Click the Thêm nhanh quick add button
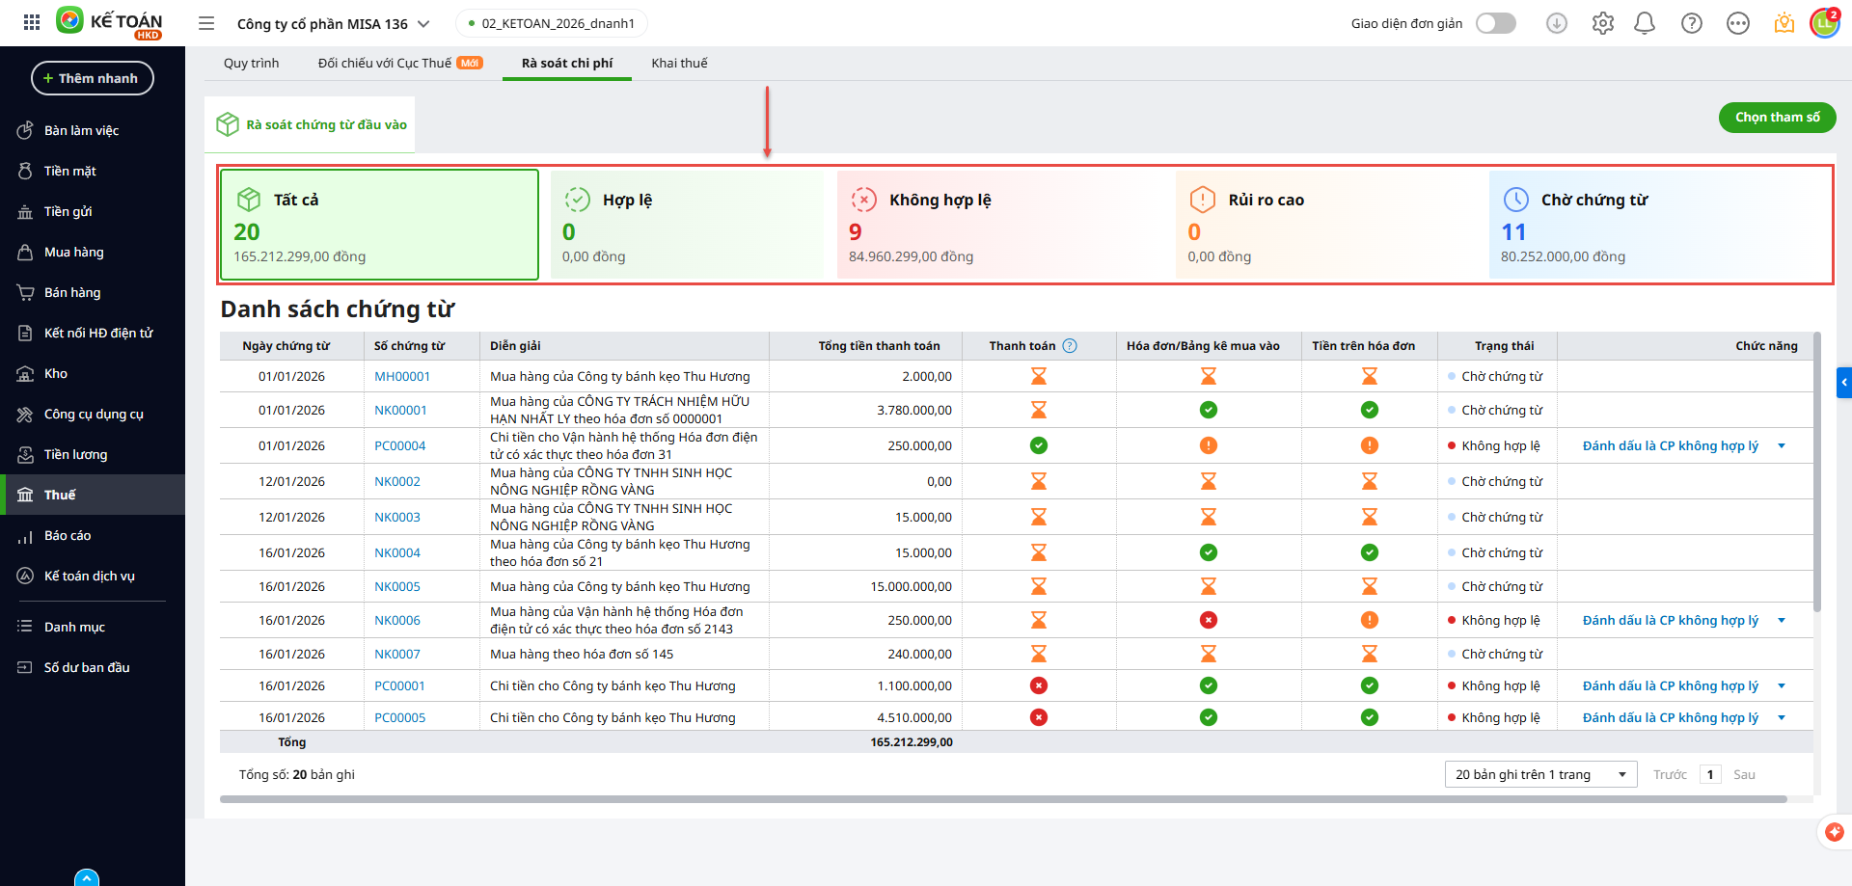The height and width of the screenshot is (886, 1852). (x=93, y=78)
